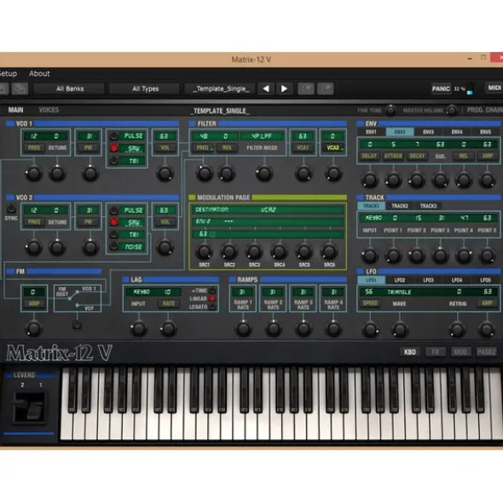Click the Ramp 1 rate value 31

click(x=243, y=292)
